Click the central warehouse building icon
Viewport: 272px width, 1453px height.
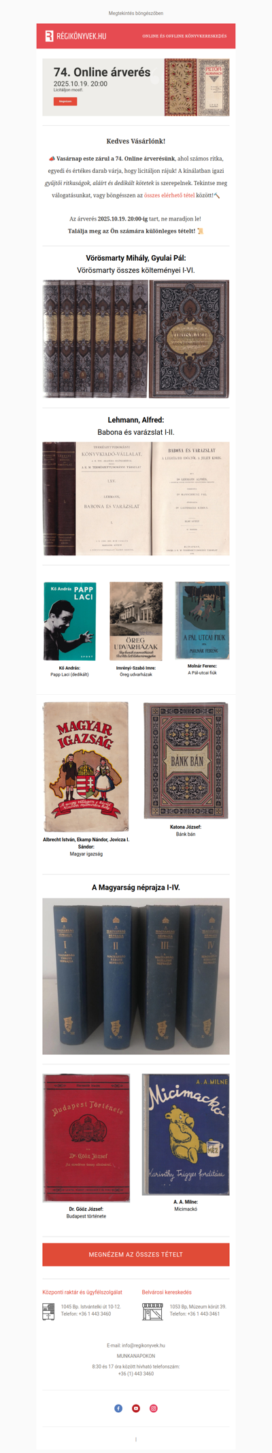point(48,1311)
